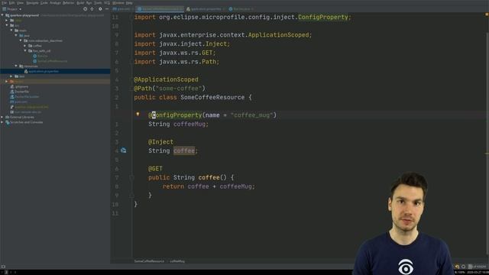
Task: Collapse the main folder
Action: tap(11, 31)
